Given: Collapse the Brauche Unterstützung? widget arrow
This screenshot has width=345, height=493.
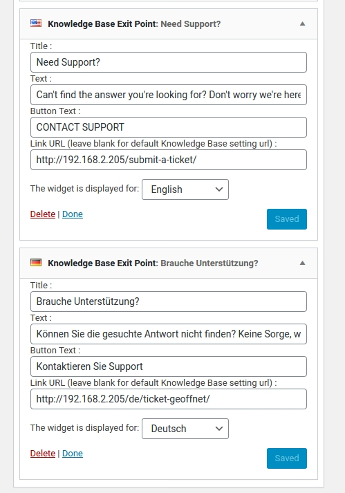Looking at the screenshot, I should (302, 263).
